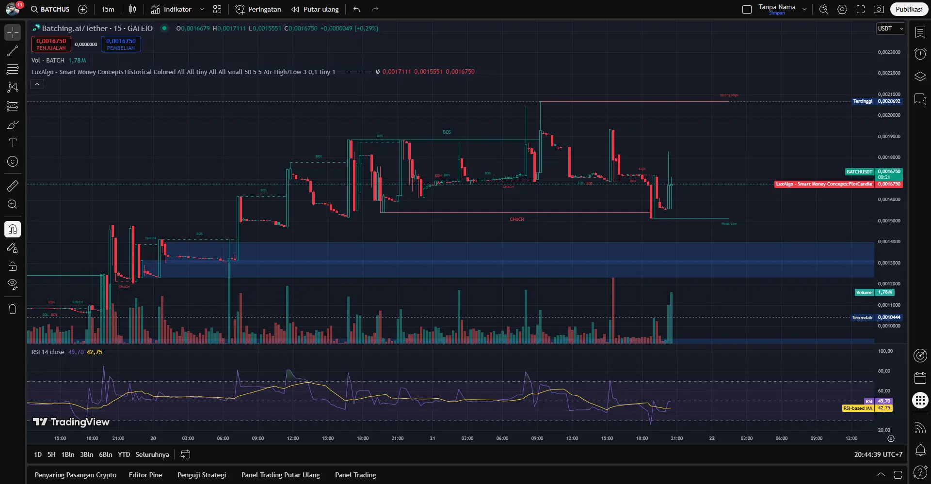Click the red PENJUALAN sell button
Viewport: 931px width, 484px height.
(x=51, y=44)
